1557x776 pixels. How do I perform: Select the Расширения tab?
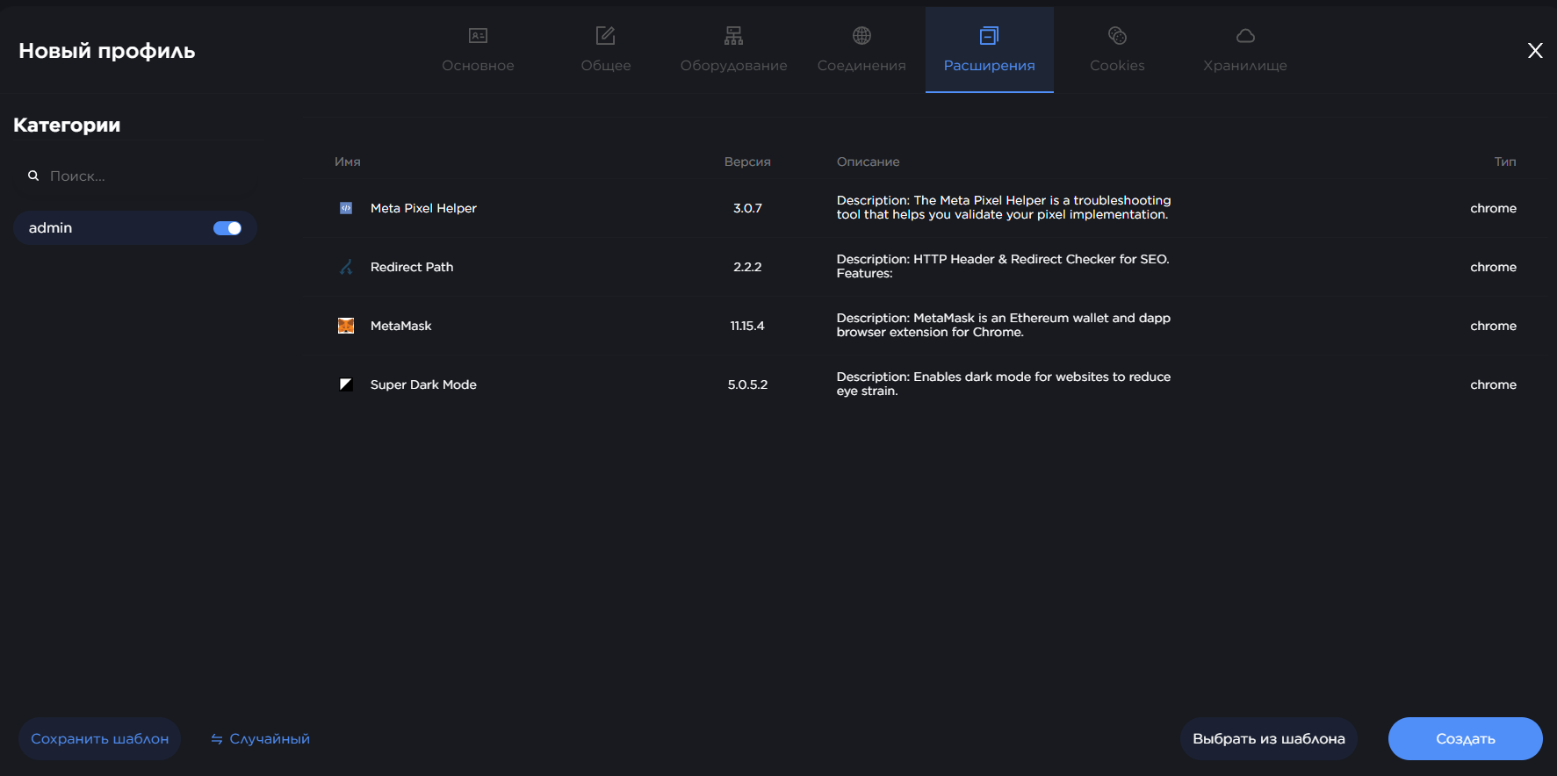pos(989,49)
